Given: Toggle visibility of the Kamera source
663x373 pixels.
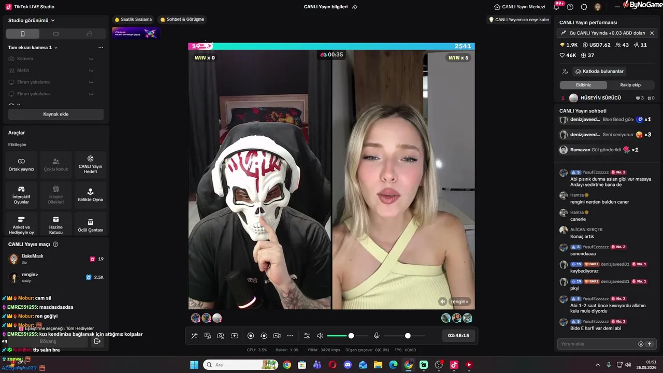Looking at the screenshot, I should pyautogui.click(x=91, y=59).
